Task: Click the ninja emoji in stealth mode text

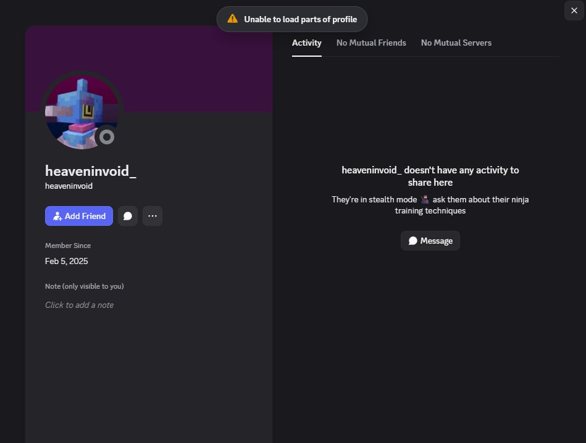Action: [425, 199]
